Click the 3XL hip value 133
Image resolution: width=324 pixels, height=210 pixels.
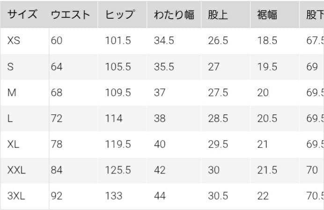click(x=114, y=195)
